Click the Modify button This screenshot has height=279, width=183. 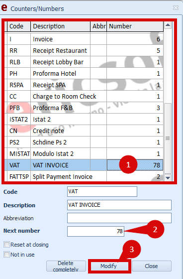tap(109, 266)
